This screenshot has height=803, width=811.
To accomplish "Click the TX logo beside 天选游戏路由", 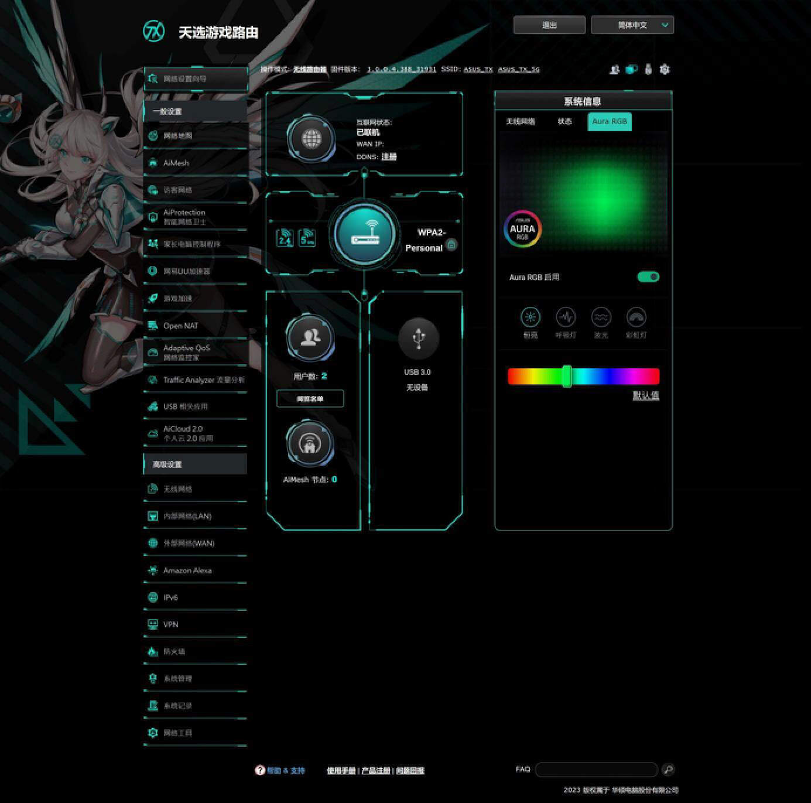I will coord(154,30).
